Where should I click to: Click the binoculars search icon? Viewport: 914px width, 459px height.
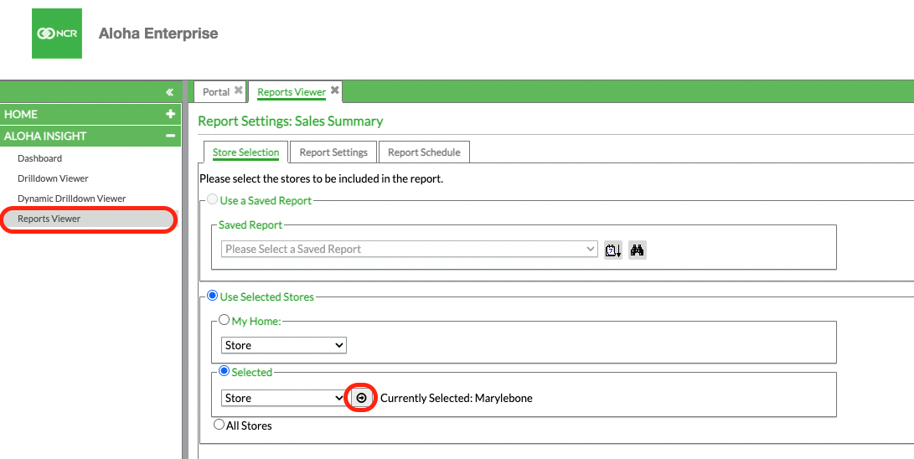(x=637, y=250)
